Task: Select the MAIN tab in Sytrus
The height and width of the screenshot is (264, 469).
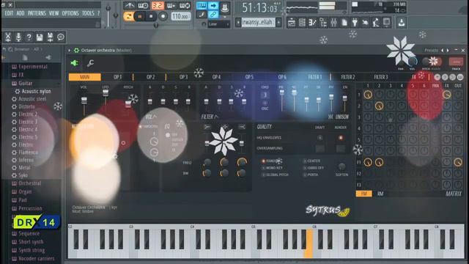Action: click(85, 77)
